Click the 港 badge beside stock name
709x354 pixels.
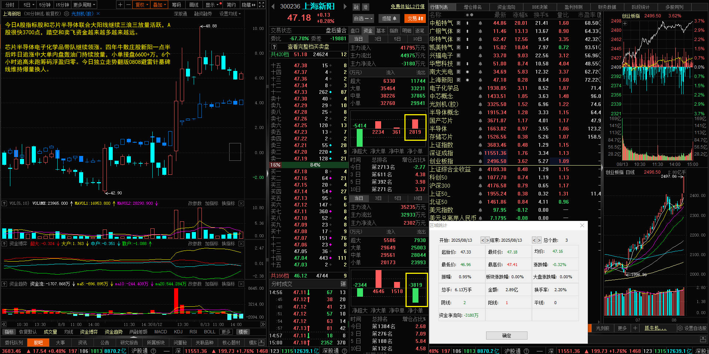point(365,7)
